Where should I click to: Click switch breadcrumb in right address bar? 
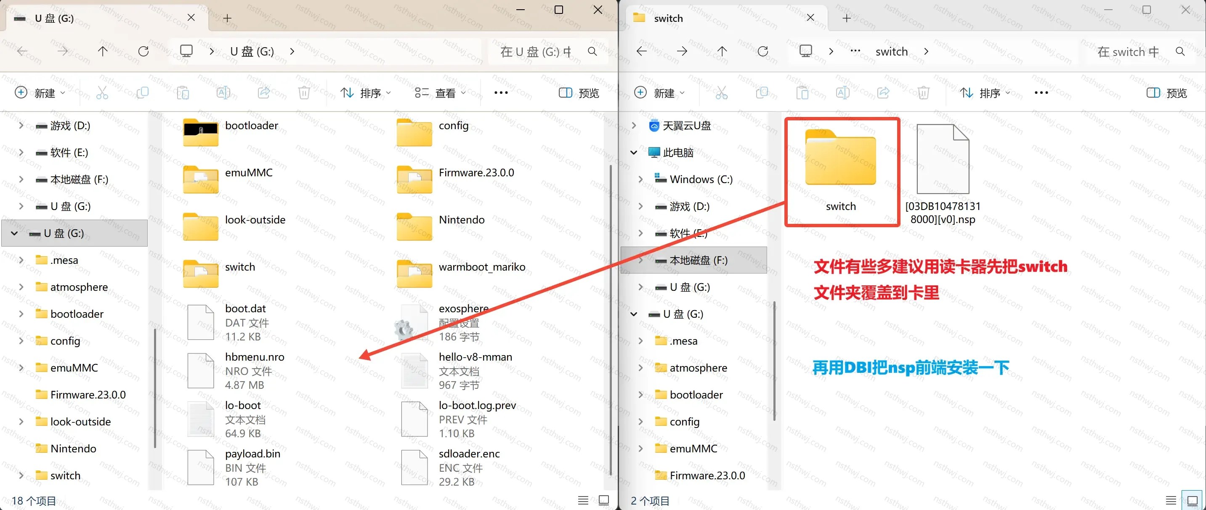tap(891, 51)
